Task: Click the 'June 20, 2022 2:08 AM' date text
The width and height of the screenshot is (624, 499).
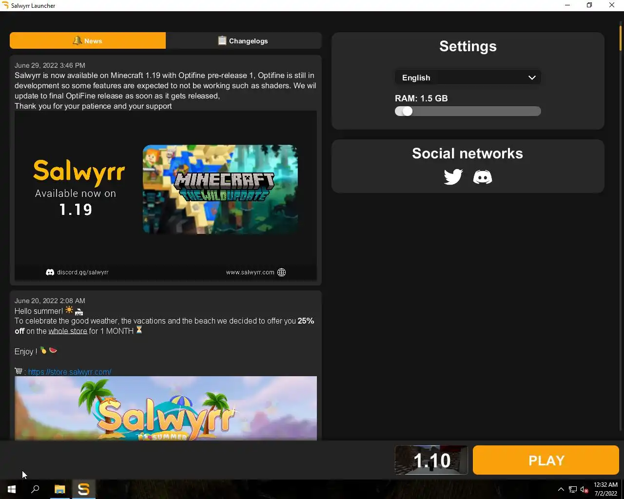Action: click(50, 301)
